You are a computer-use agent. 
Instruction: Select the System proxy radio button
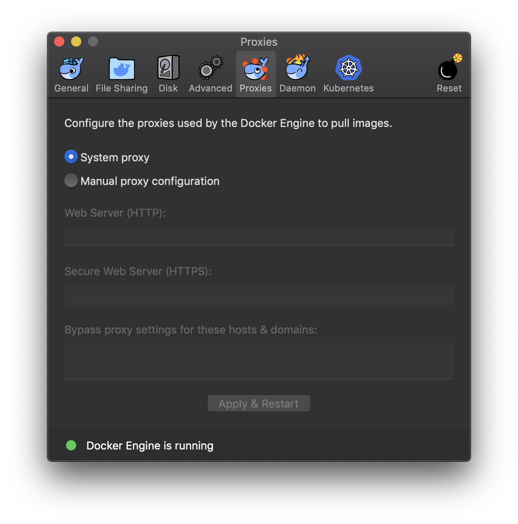[71, 157]
